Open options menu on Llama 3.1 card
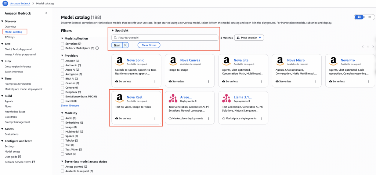 (262, 118)
